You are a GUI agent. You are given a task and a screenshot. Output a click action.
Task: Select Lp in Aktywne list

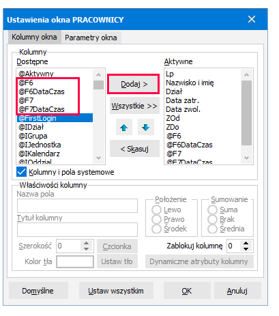click(x=203, y=74)
